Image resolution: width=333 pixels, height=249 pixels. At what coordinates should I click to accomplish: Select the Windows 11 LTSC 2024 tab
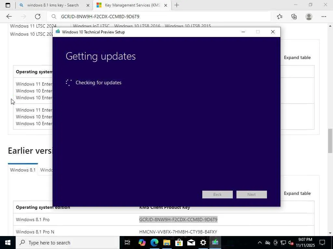coord(33,26)
